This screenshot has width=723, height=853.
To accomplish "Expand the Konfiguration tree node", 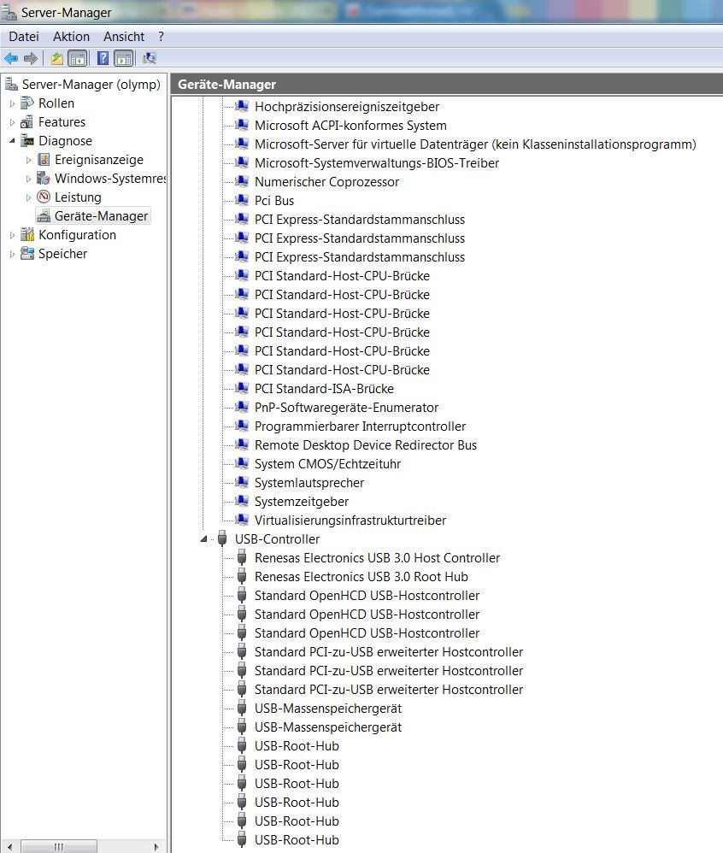I will (x=12, y=235).
